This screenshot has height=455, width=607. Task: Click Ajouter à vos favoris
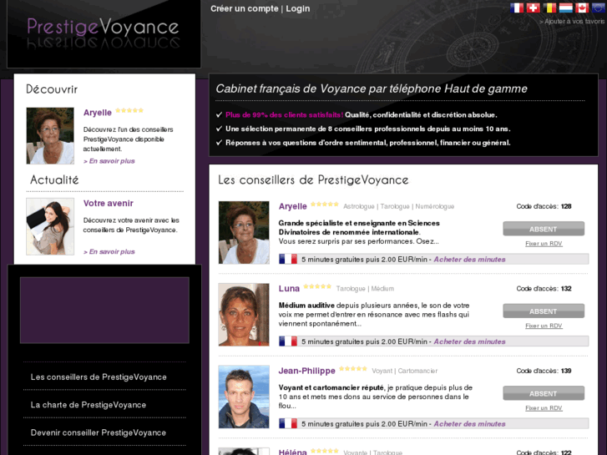click(572, 22)
